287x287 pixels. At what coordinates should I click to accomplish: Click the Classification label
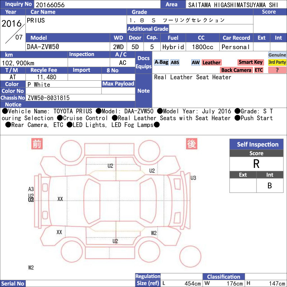(x=224, y=277)
